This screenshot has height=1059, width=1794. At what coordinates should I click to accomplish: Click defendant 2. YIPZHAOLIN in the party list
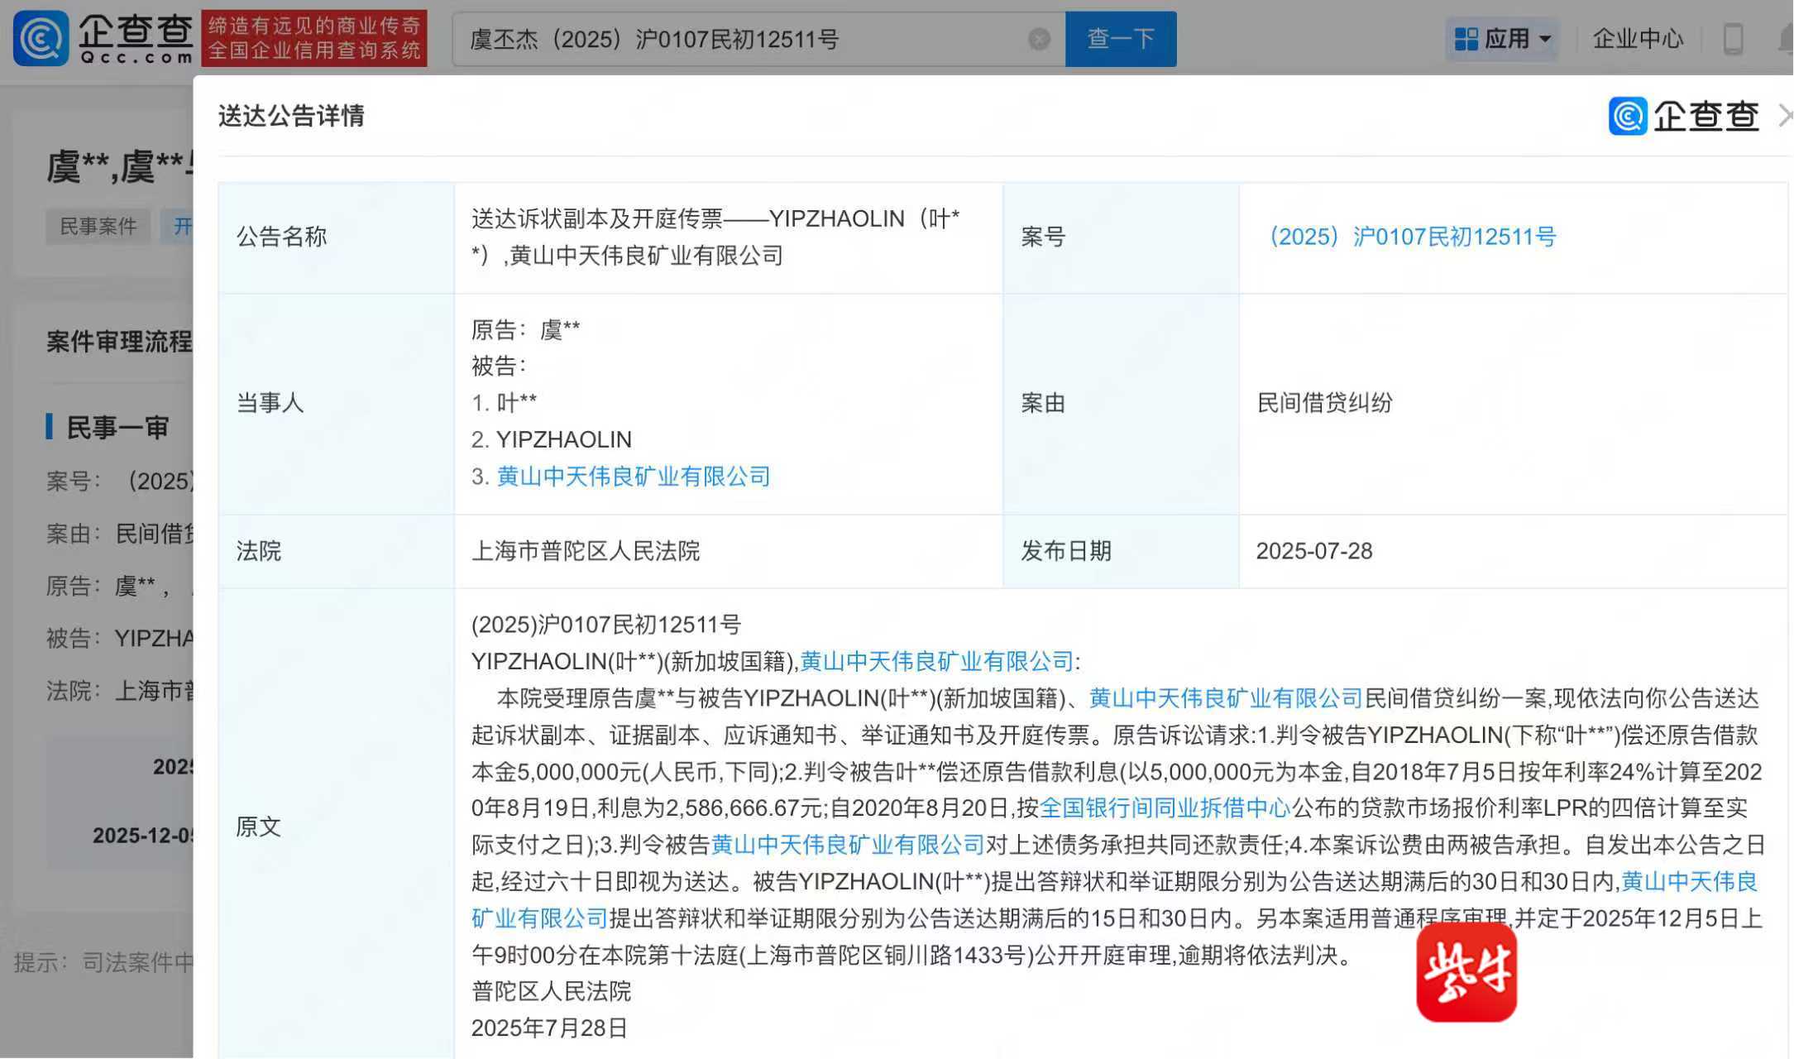pos(552,439)
